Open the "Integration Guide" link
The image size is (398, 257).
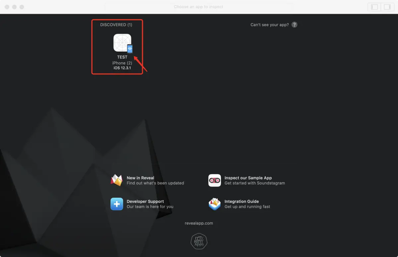pyautogui.click(x=241, y=201)
